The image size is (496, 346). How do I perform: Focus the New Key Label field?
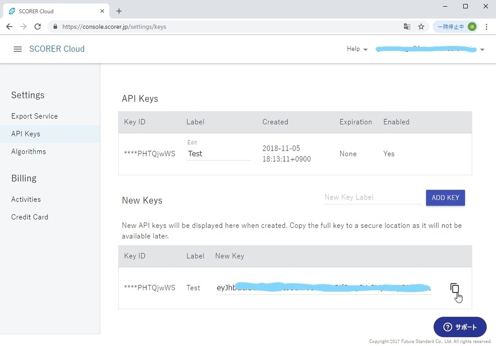click(372, 197)
